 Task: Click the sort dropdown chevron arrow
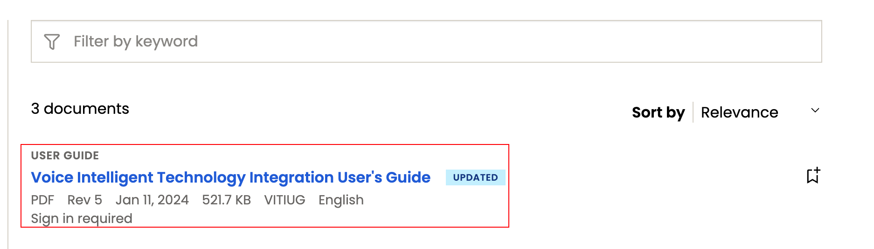[815, 111]
